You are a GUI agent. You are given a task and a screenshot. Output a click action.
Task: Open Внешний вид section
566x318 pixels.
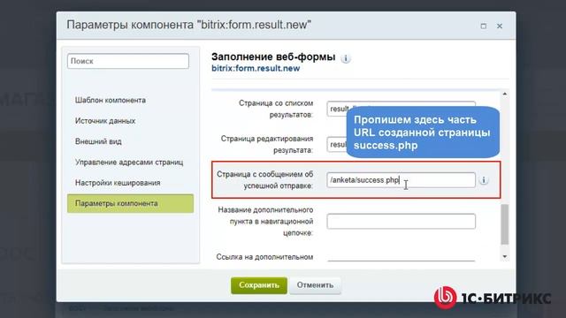pyautogui.click(x=98, y=141)
